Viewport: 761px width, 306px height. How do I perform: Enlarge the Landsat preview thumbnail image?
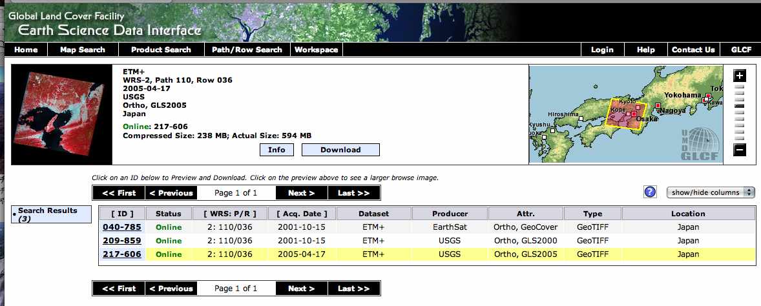click(x=61, y=115)
